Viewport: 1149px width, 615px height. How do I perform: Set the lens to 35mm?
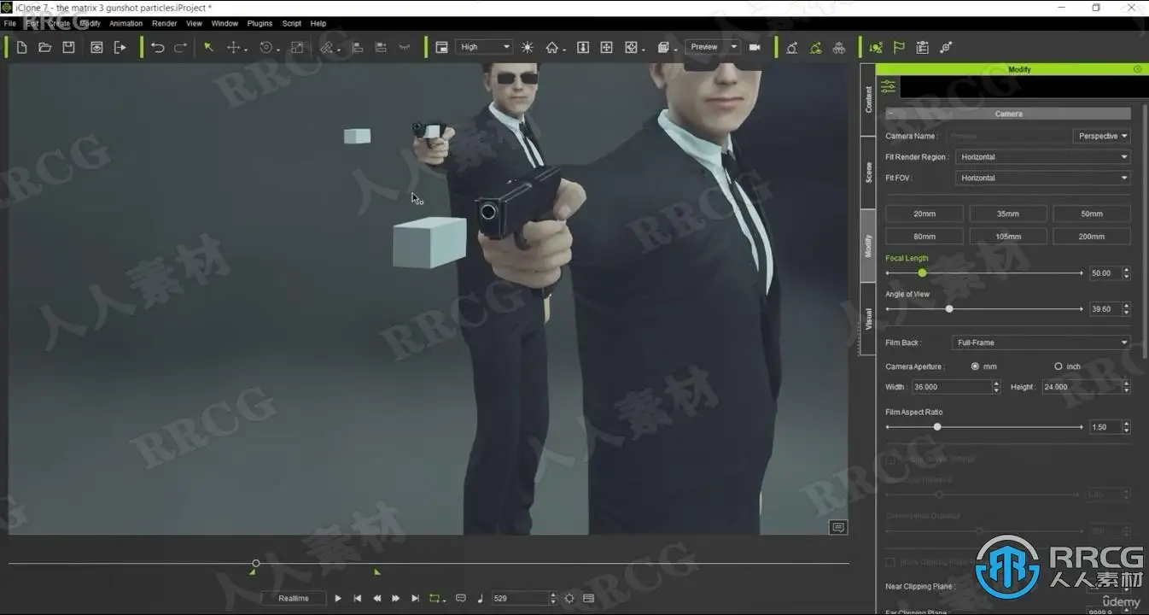(x=1007, y=214)
